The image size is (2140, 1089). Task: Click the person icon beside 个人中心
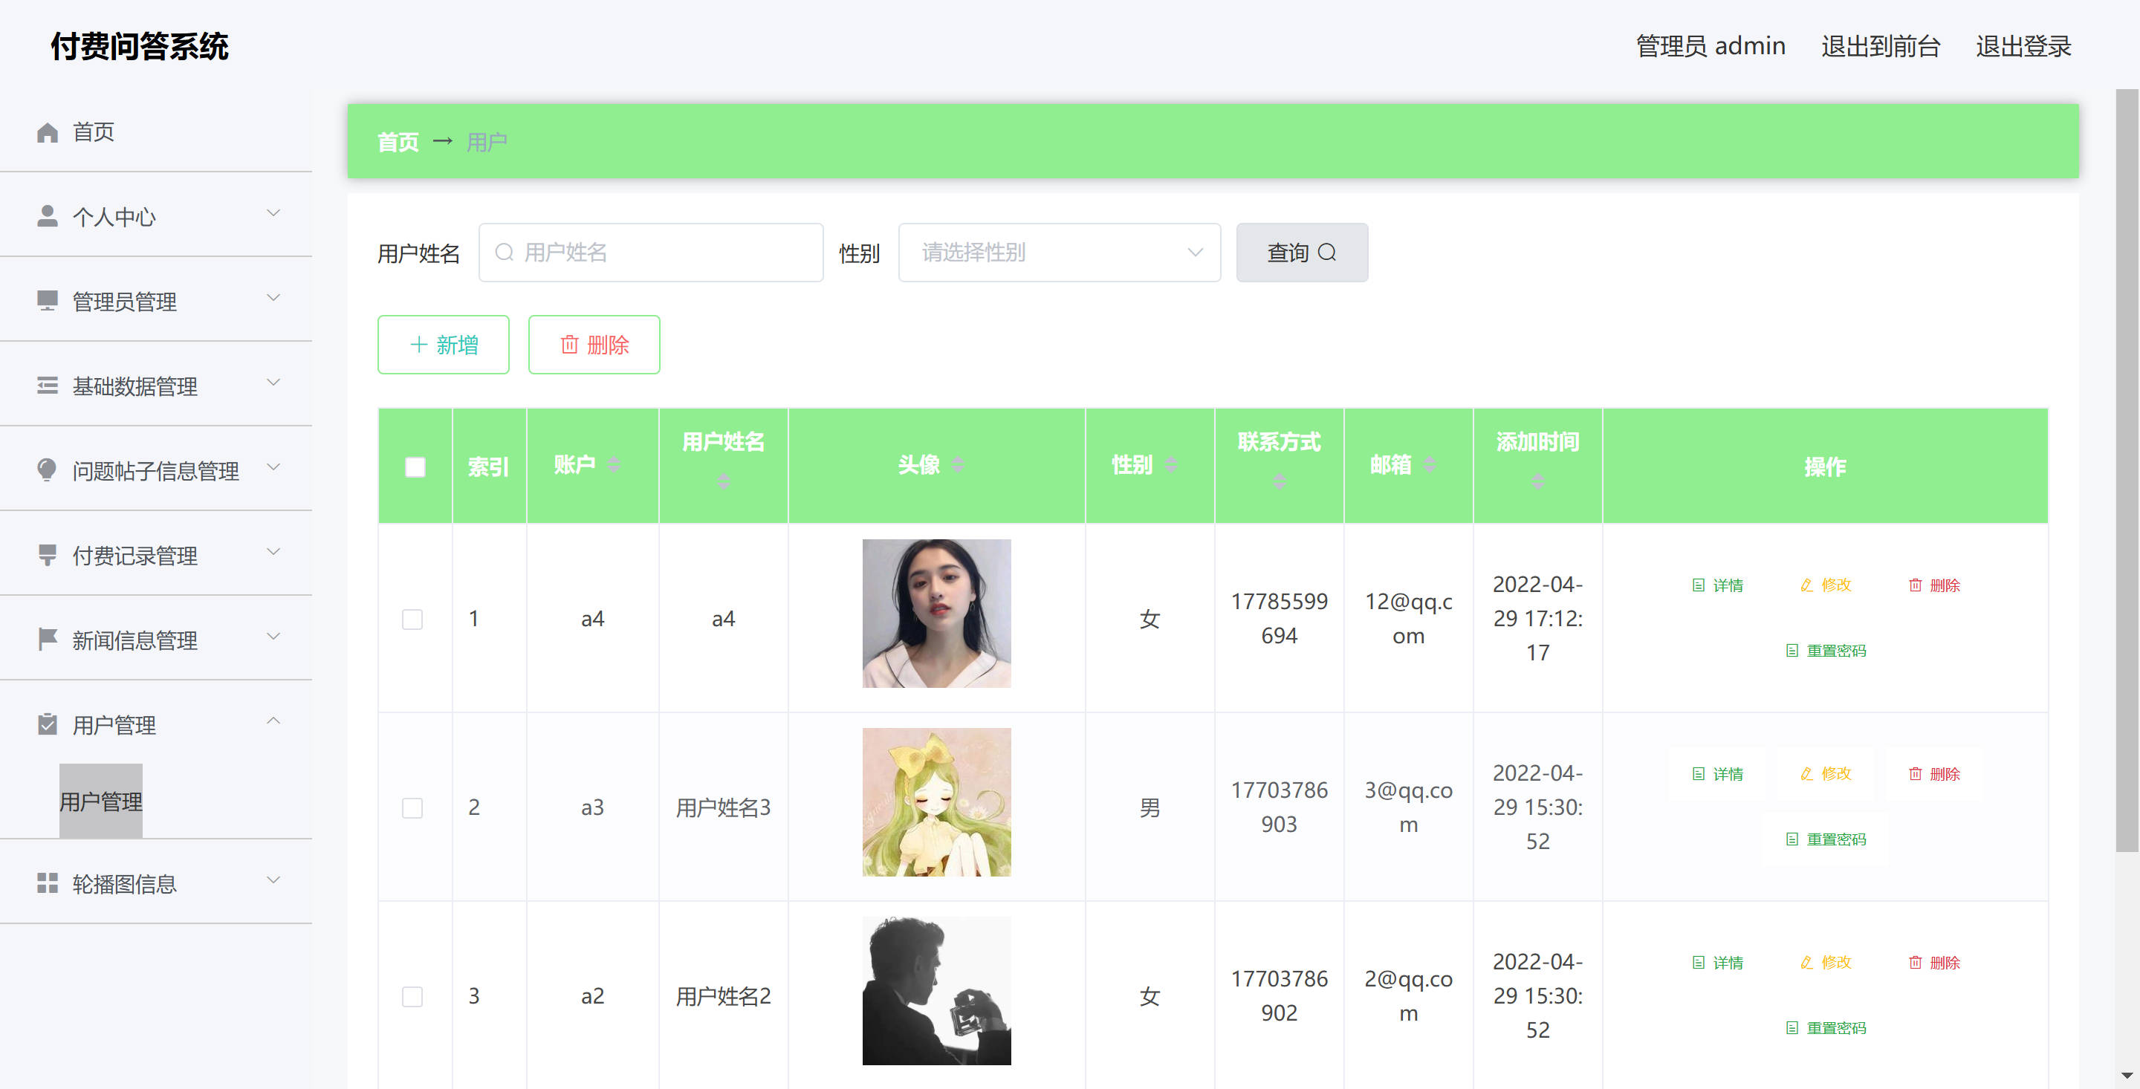pos(48,216)
